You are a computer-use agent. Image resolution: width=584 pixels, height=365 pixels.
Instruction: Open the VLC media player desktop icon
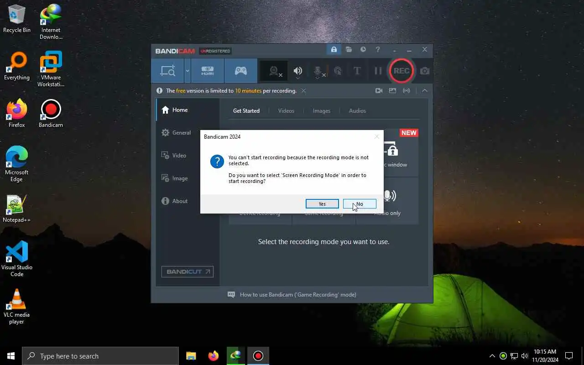17,307
